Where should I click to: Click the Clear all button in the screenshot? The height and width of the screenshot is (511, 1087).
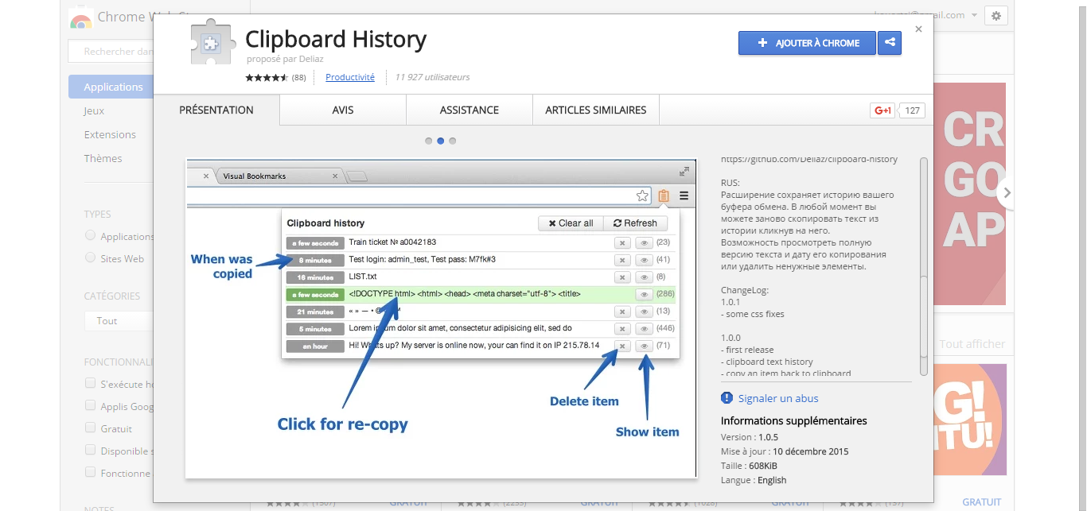(x=571, y=223)
